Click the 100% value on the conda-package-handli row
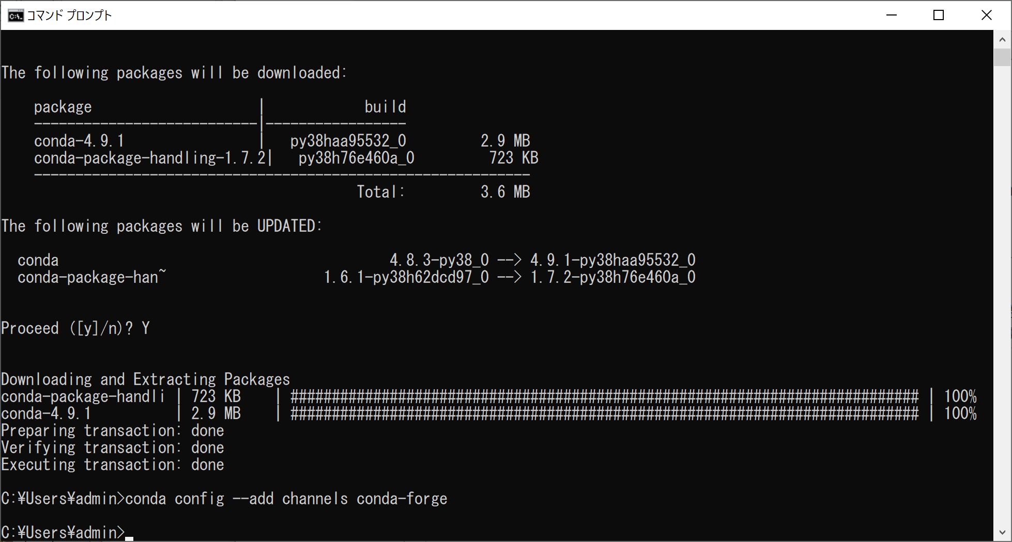This screenshot has height=542, width=1012. click(x=960, y=396)
